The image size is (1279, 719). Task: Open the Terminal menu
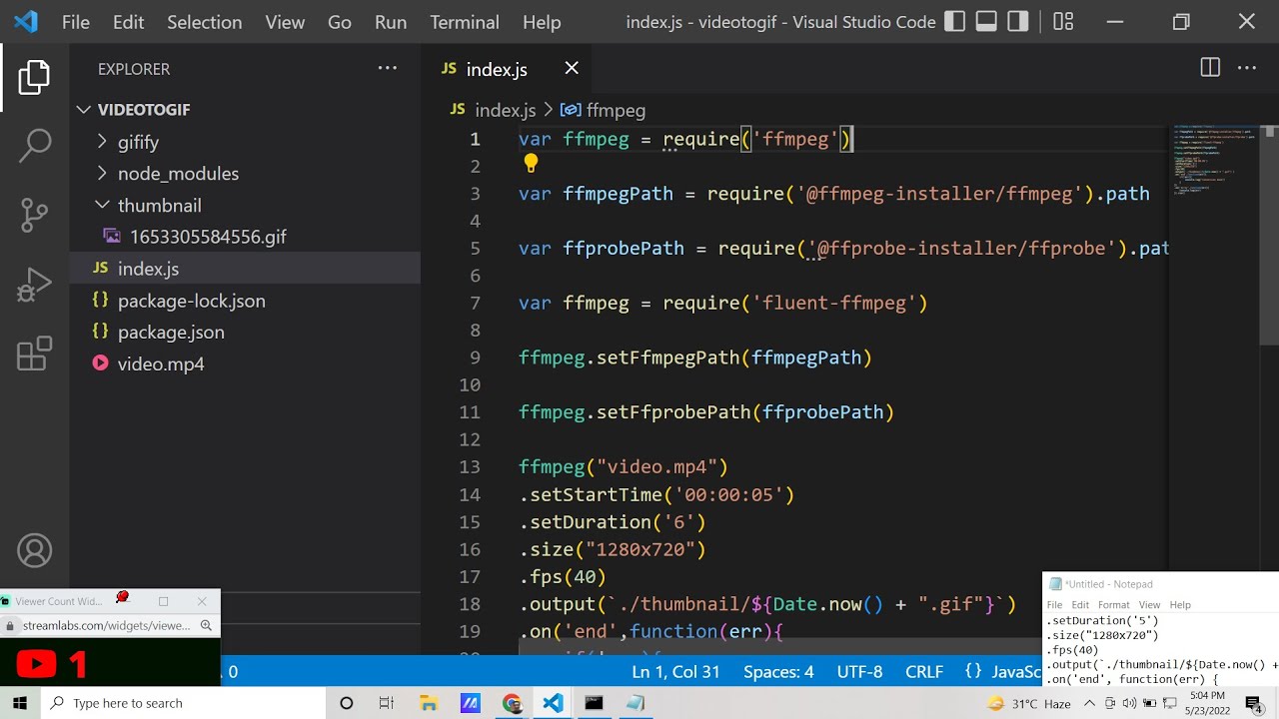[464, 22]
